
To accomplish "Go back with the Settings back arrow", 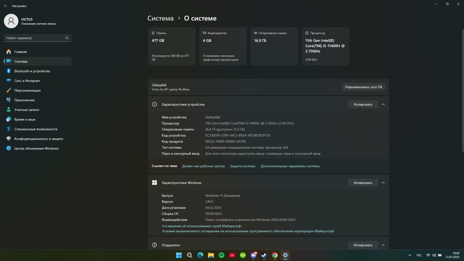I will (5, 6).
